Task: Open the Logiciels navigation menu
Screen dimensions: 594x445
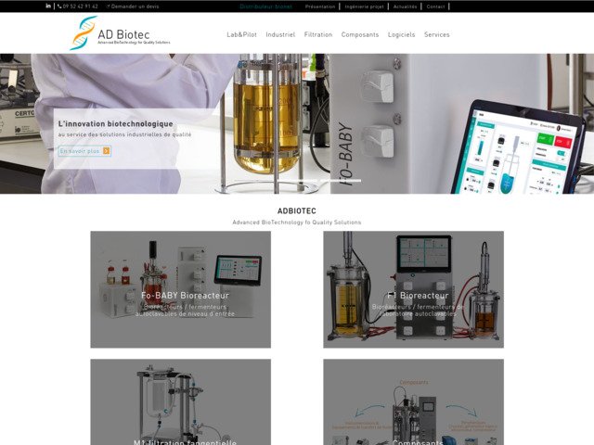Action: point(402,34)
